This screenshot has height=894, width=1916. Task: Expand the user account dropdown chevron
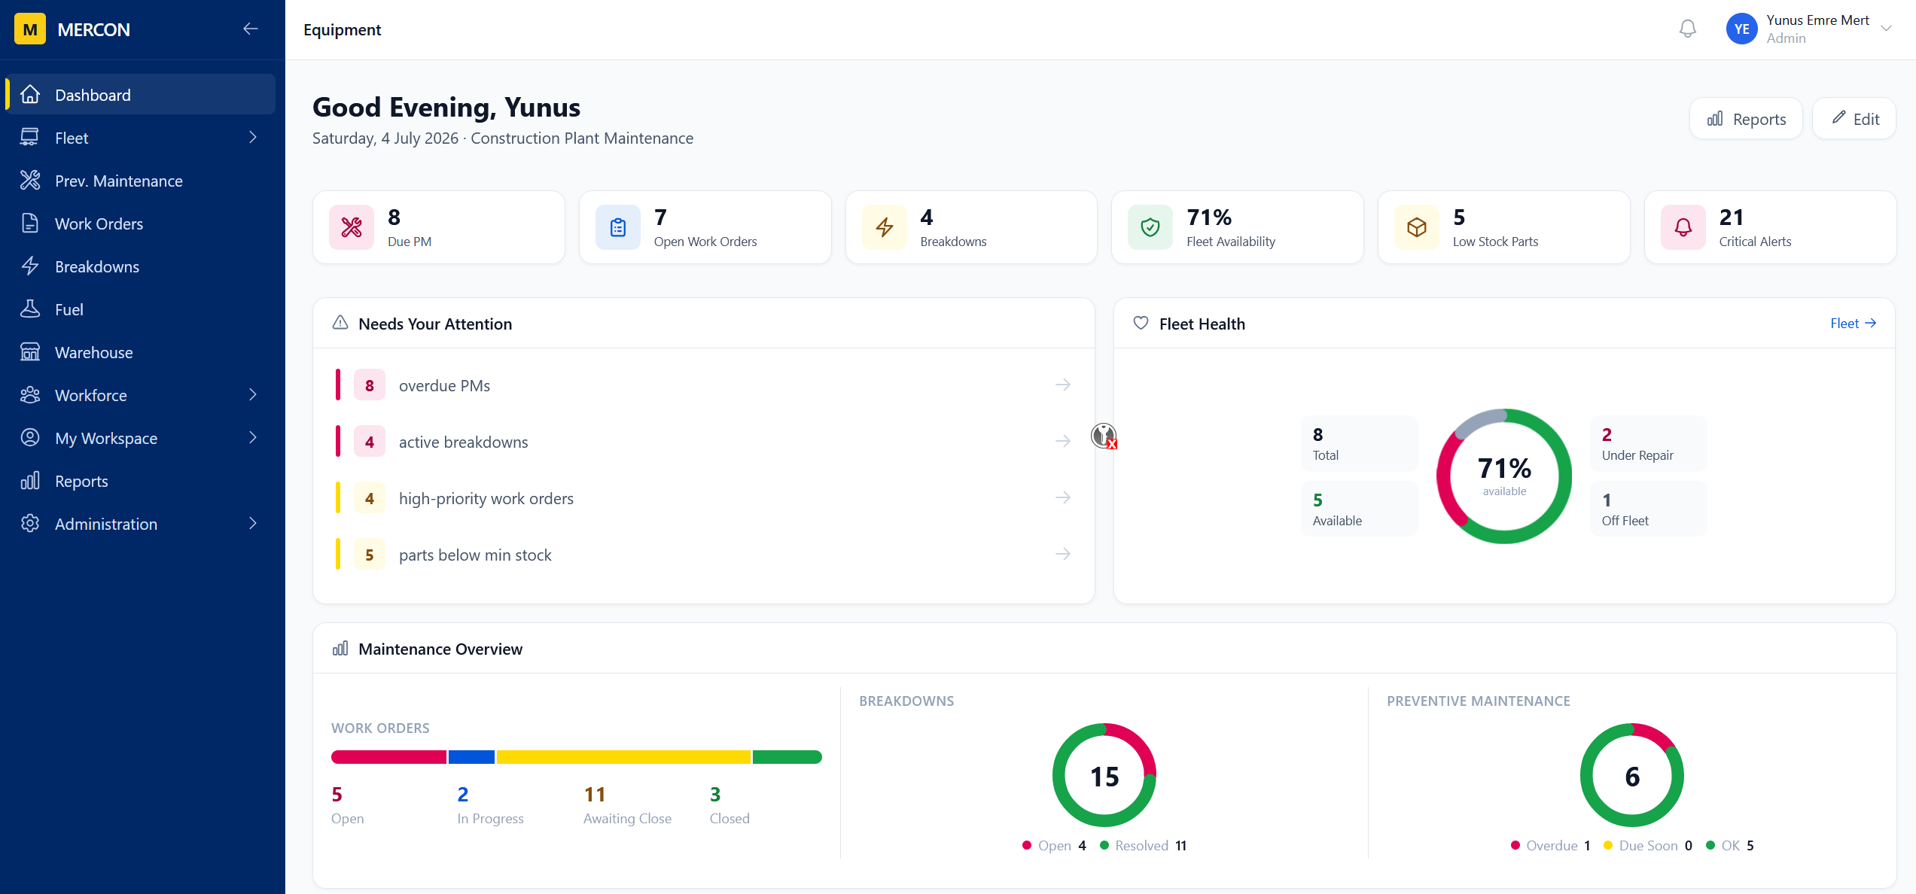pyautogui.click(x=1887, y=29)
